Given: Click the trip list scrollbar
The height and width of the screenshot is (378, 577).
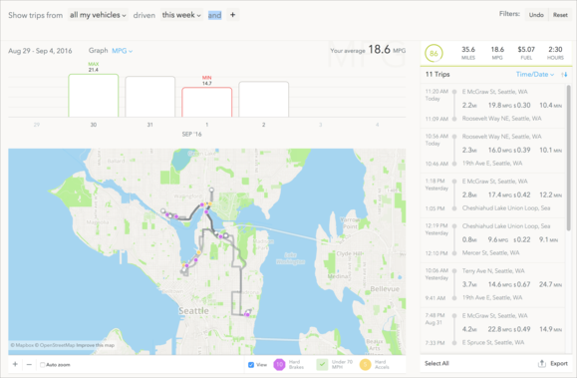Looking at the screenshot, I should click(x=568, y=158).
